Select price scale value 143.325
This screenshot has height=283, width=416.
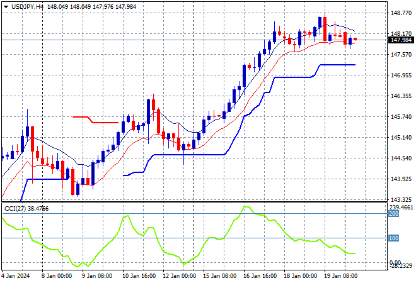tap(401, 199)
